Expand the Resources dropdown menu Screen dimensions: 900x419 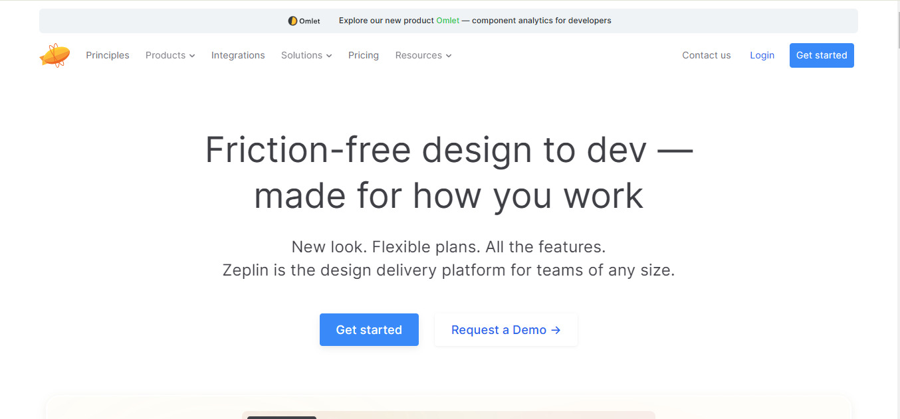(423, 55)
